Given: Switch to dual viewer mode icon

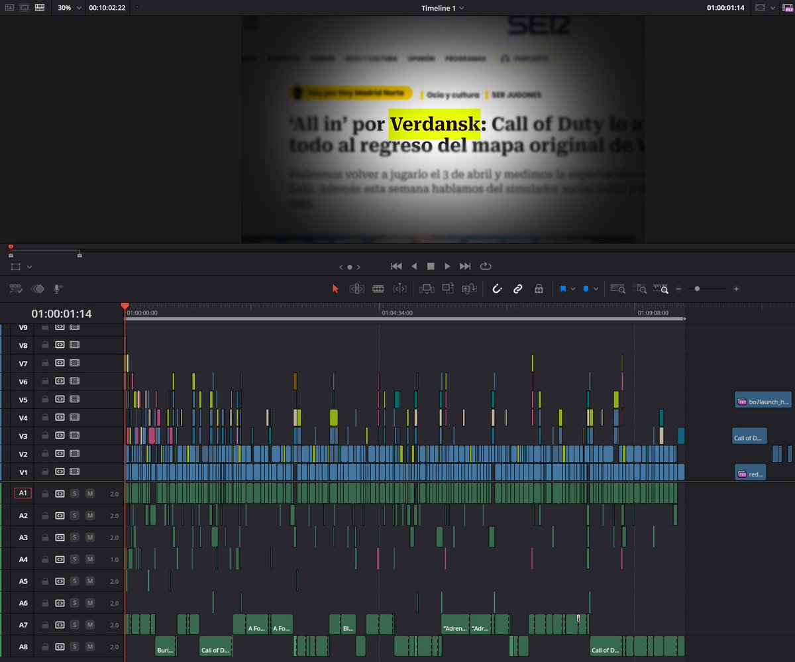Looking at the screenshot, I should click(x=24, y=8).
